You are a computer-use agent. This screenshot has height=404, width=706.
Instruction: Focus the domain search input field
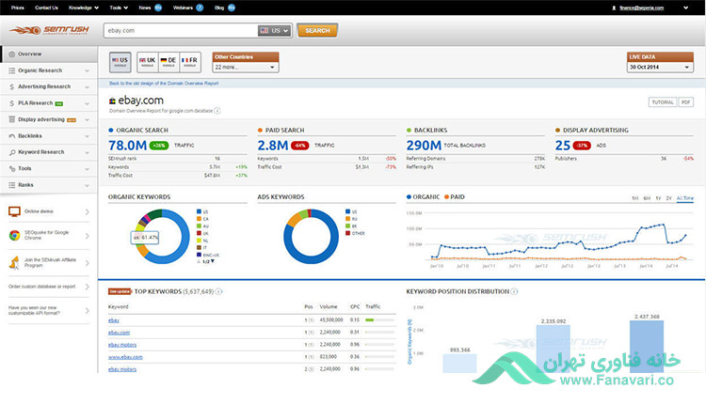tap(180, 31)
